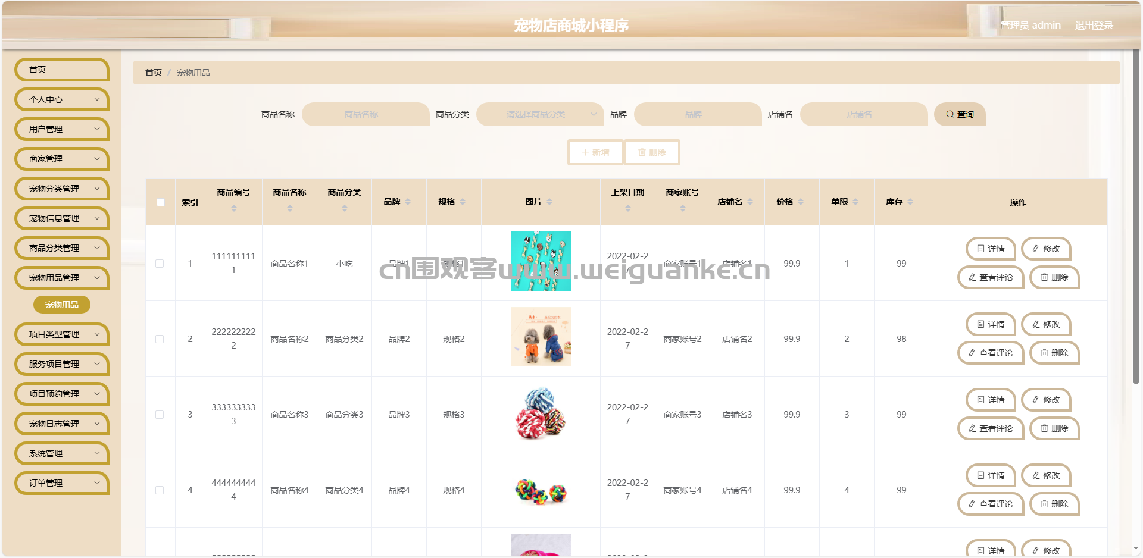This screenshot has width=1143, height=558.
Task: Edit 商品名称2 row with 修改
Action: [x=1046, y=324]
